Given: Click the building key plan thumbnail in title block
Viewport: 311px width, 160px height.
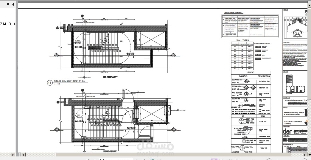Looking at the screenshot, I should click(296, 84).
